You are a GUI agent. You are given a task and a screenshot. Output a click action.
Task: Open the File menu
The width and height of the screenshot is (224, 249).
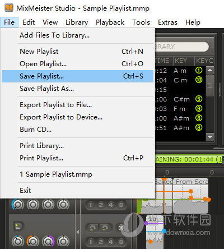pyautogui.click(x=9, y=22)
